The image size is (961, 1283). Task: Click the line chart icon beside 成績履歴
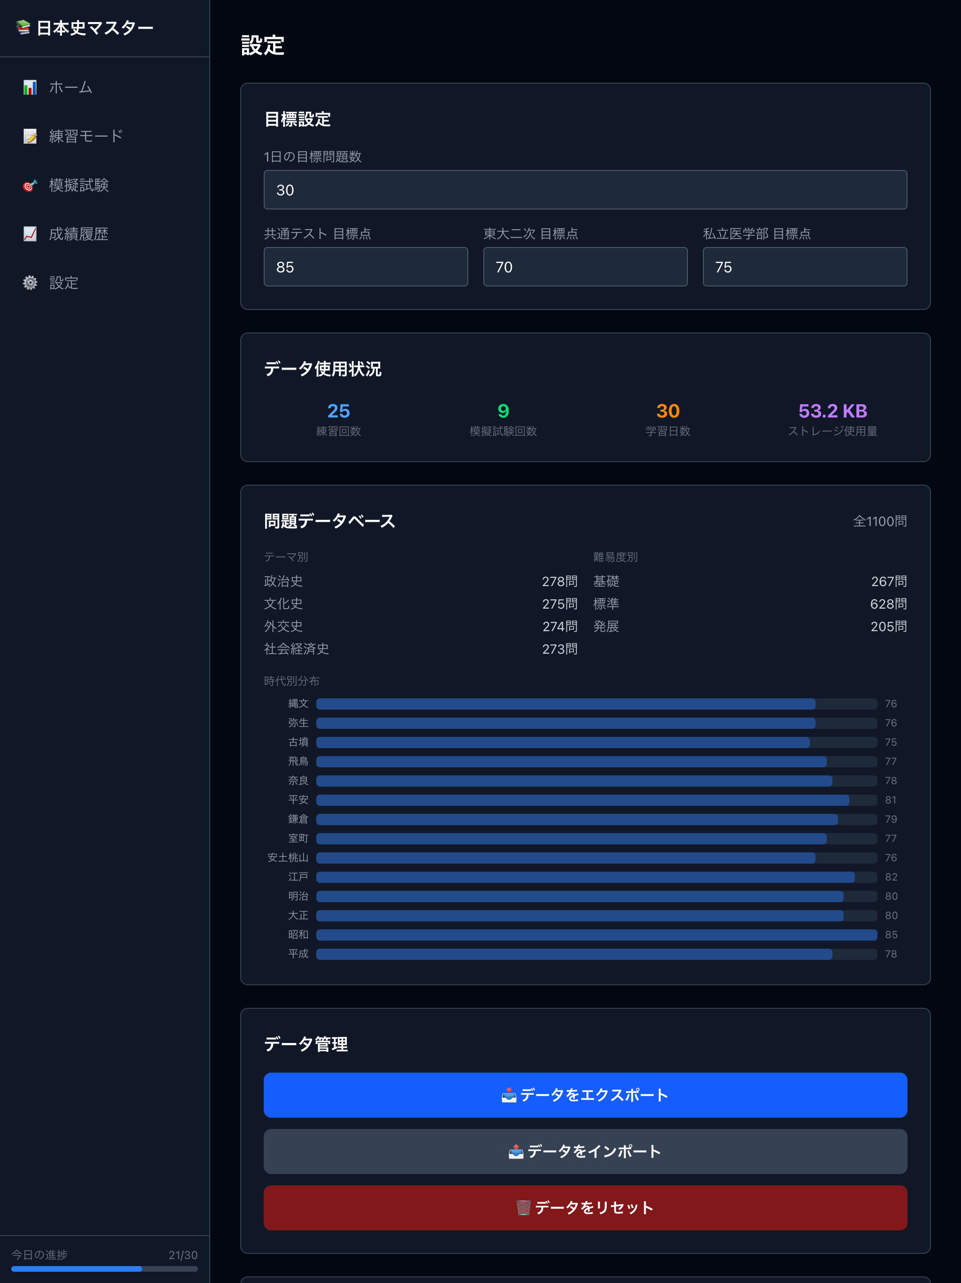coord(30,234)
